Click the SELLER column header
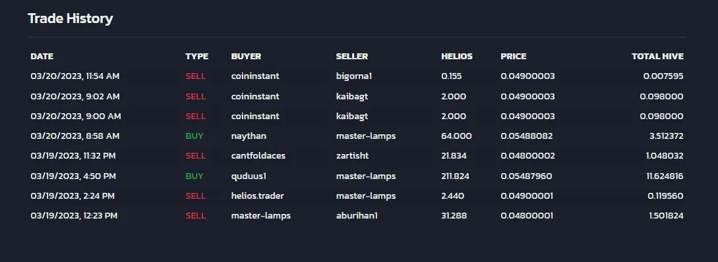 (351, 56)
